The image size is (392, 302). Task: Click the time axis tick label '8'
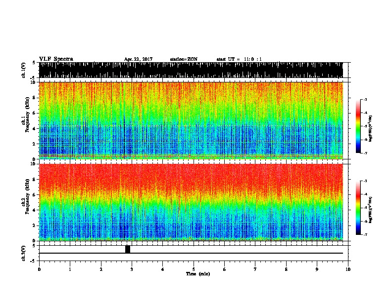click(286, 269)
